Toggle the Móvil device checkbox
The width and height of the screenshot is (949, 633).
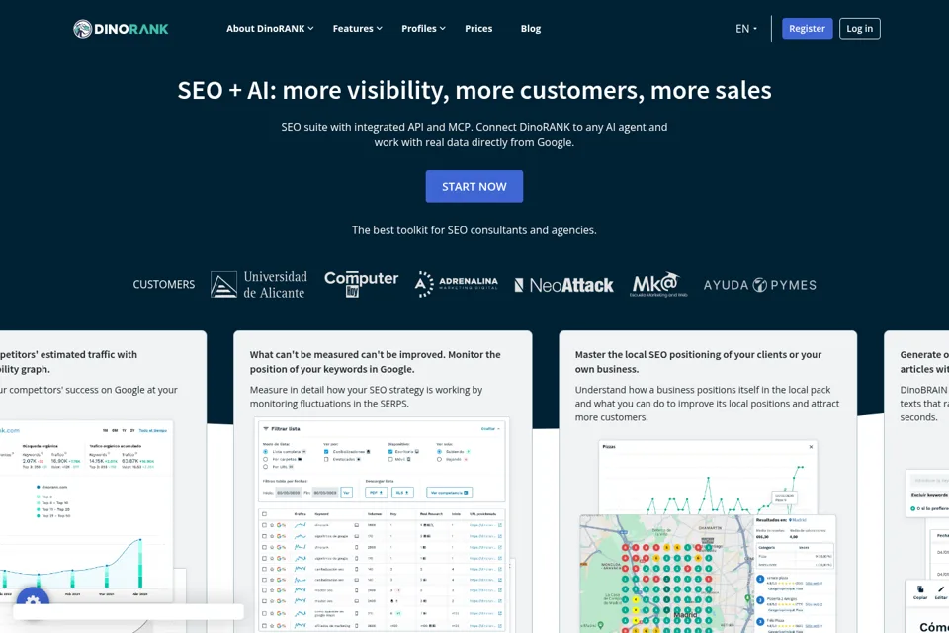click(x=390, y=459)
